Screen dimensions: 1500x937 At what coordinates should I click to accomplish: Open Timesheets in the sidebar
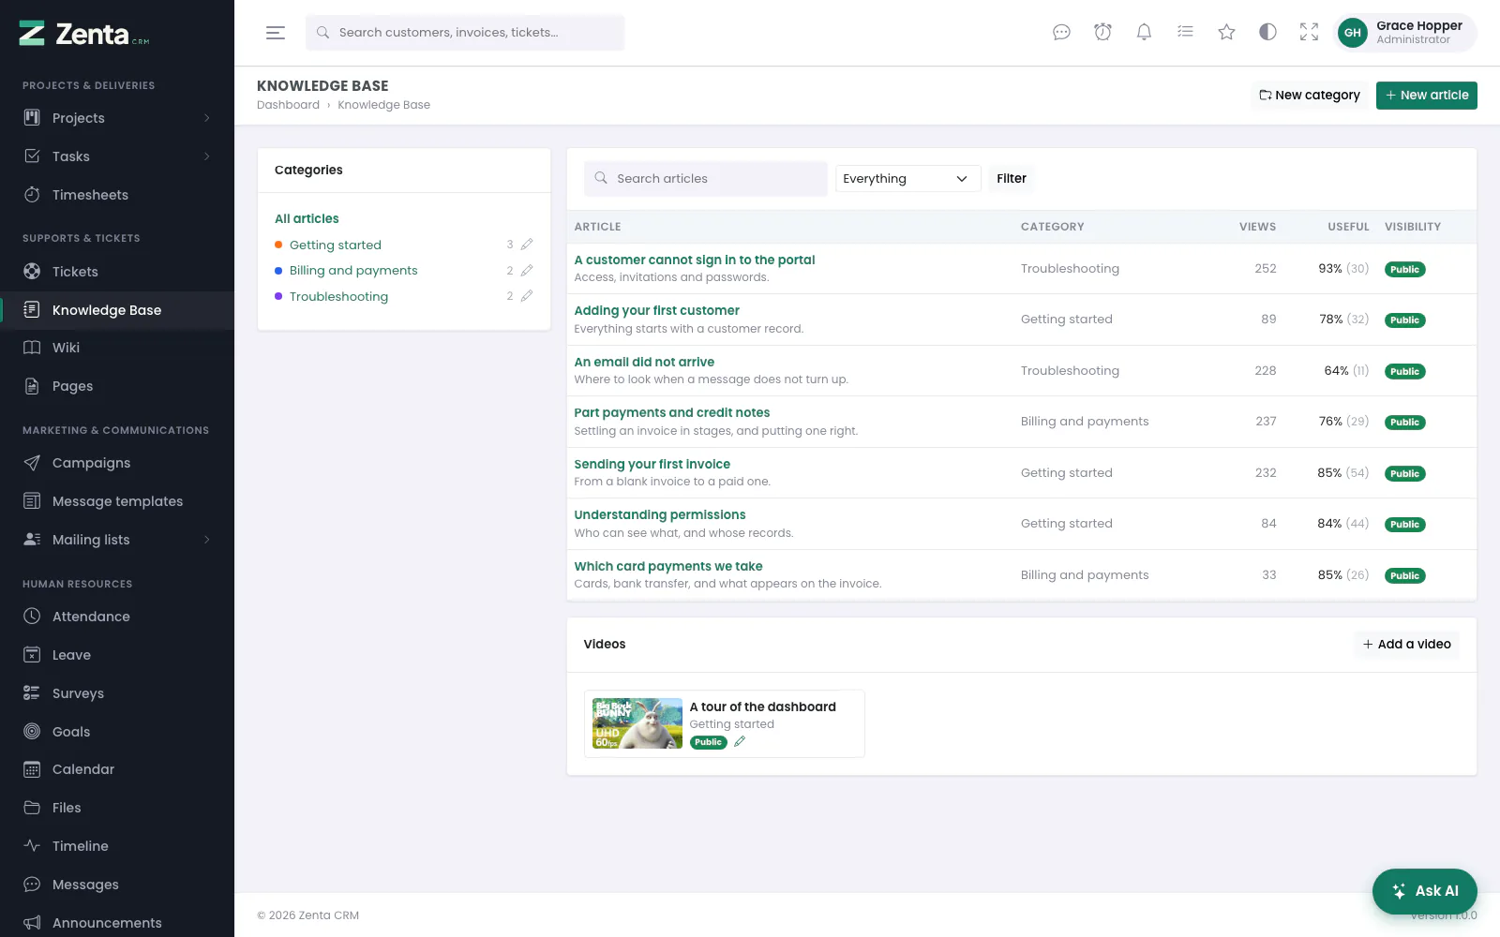(117, 195)
